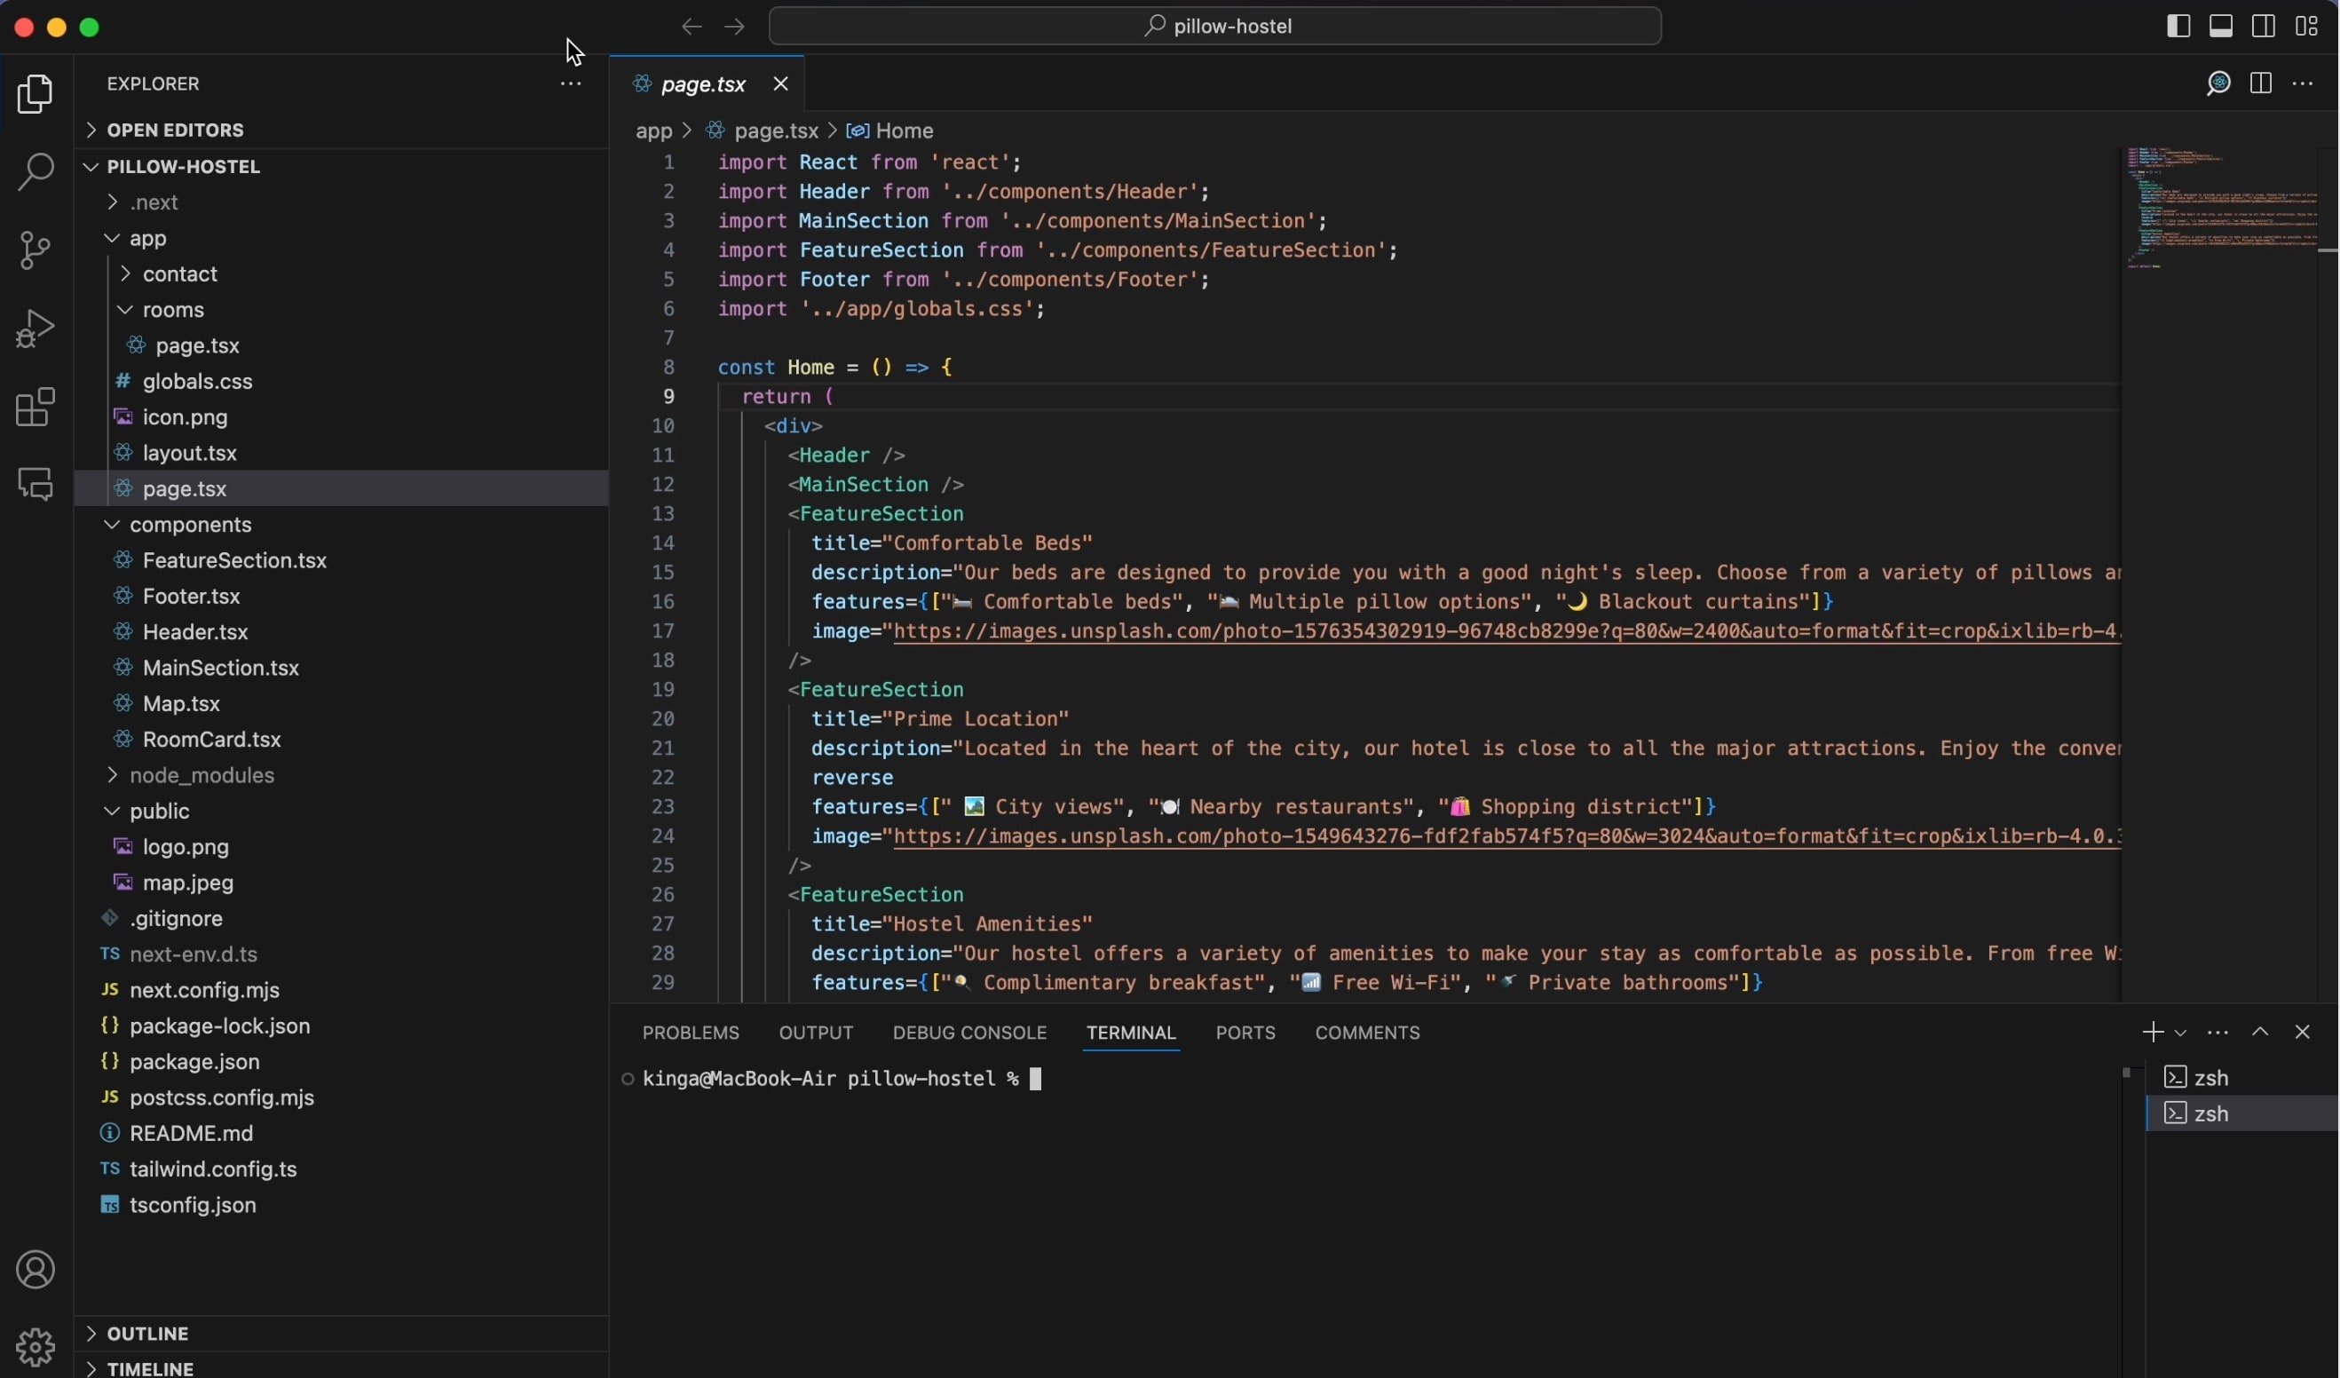Expand the Timeline section
This screenshot has width=2340, height=1378.
point(341,1366)
